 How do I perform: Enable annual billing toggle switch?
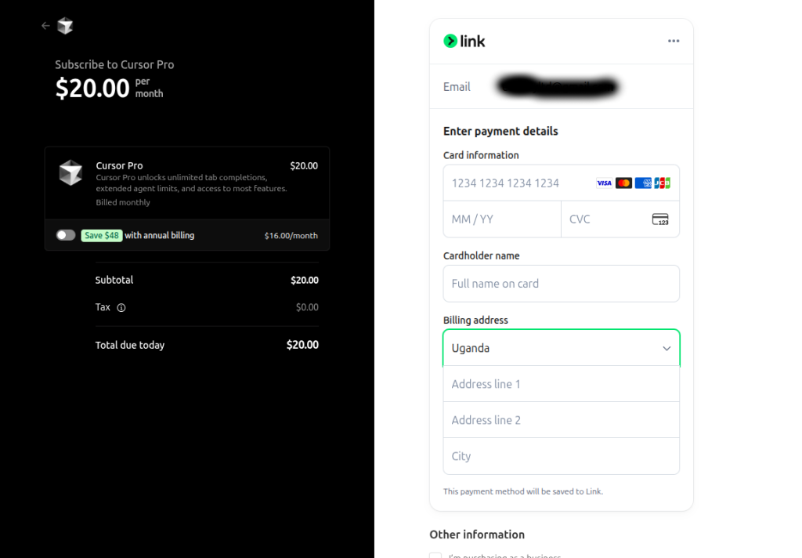point(66,235)
